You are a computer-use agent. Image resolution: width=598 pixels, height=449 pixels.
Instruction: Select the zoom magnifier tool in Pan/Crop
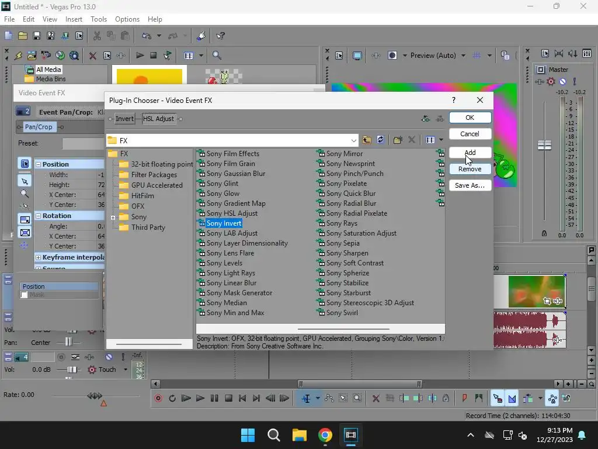(25, 194)
